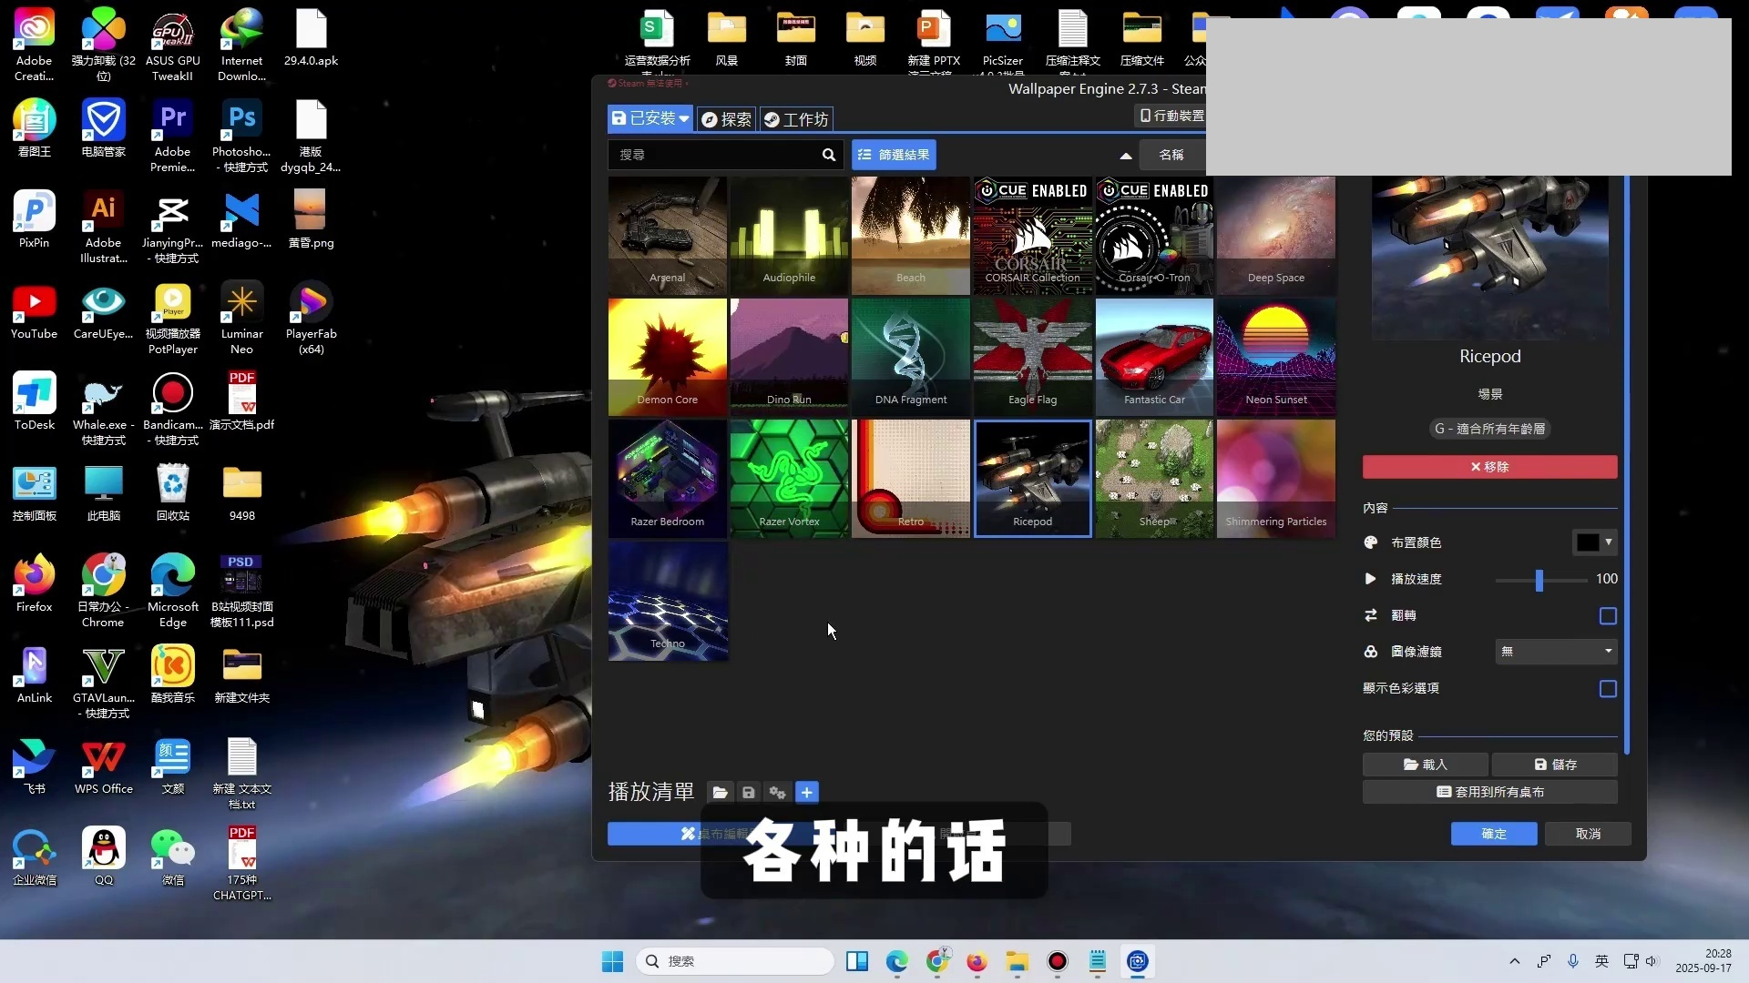Expand the 名稱 sort-by dropdown

tap(1171, 155)
